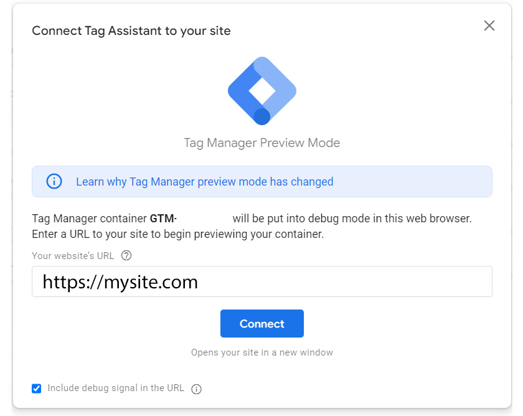Image resolution: width=523 pixels, height=416 pixels.
Task: Click the info icon in the blue banner
Action: tap(54, 181)
